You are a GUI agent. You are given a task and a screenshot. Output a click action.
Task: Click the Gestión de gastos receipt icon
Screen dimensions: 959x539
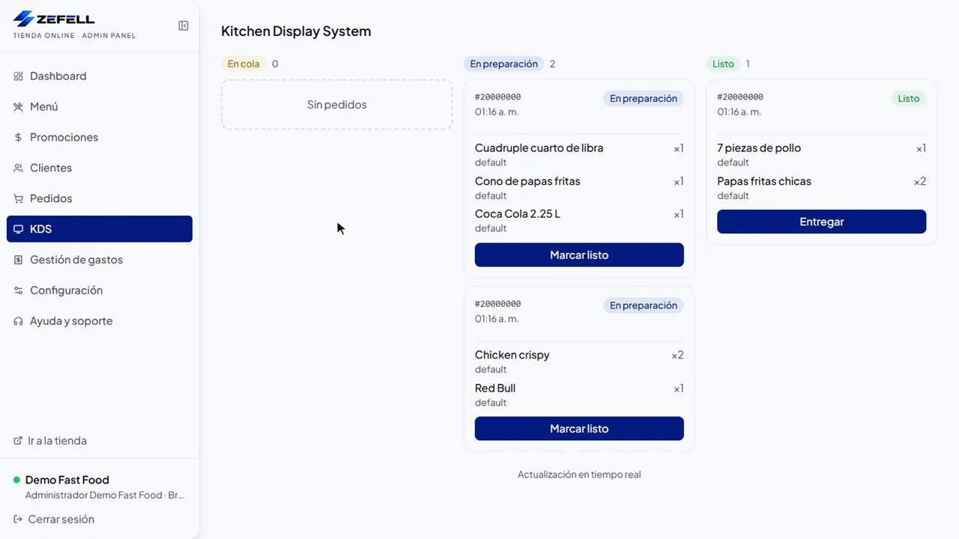[18, 260]
